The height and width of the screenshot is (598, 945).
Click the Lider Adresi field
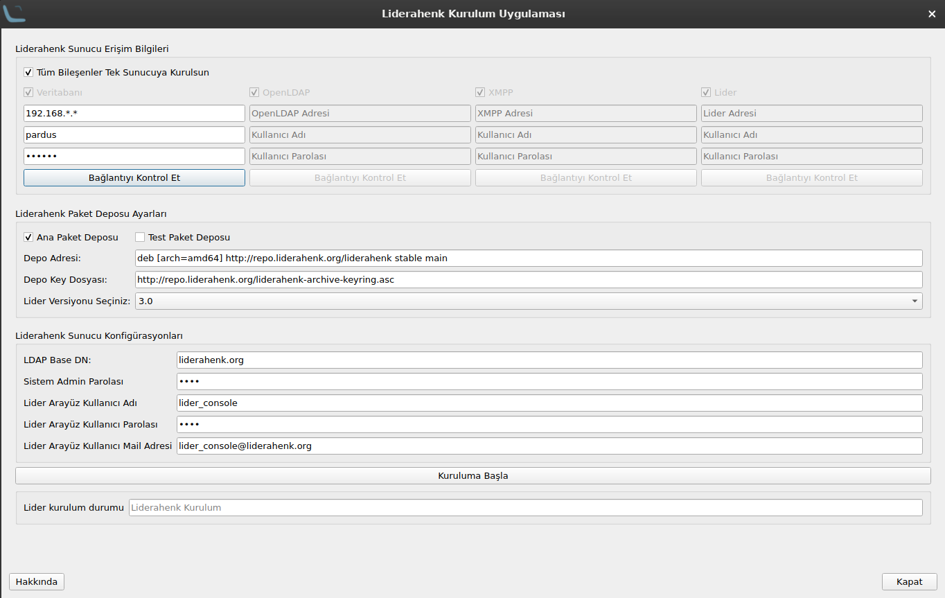[812, 113]
